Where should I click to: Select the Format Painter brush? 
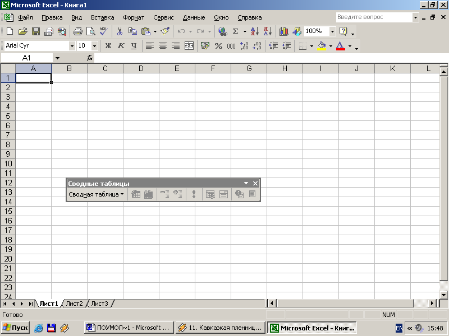pos(165,31)
